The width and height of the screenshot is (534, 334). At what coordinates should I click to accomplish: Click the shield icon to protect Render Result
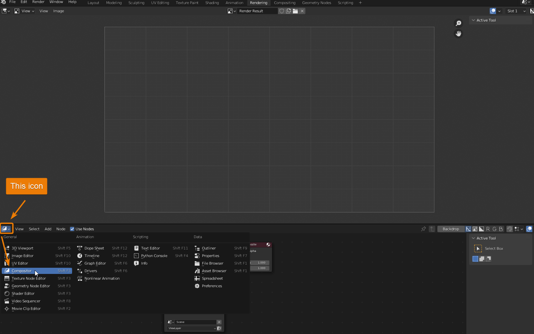point(282,11)
